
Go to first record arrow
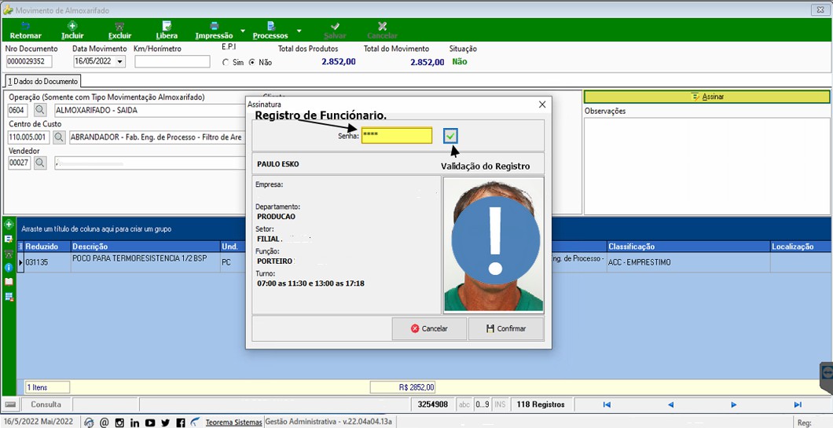(x=607, y=404)
